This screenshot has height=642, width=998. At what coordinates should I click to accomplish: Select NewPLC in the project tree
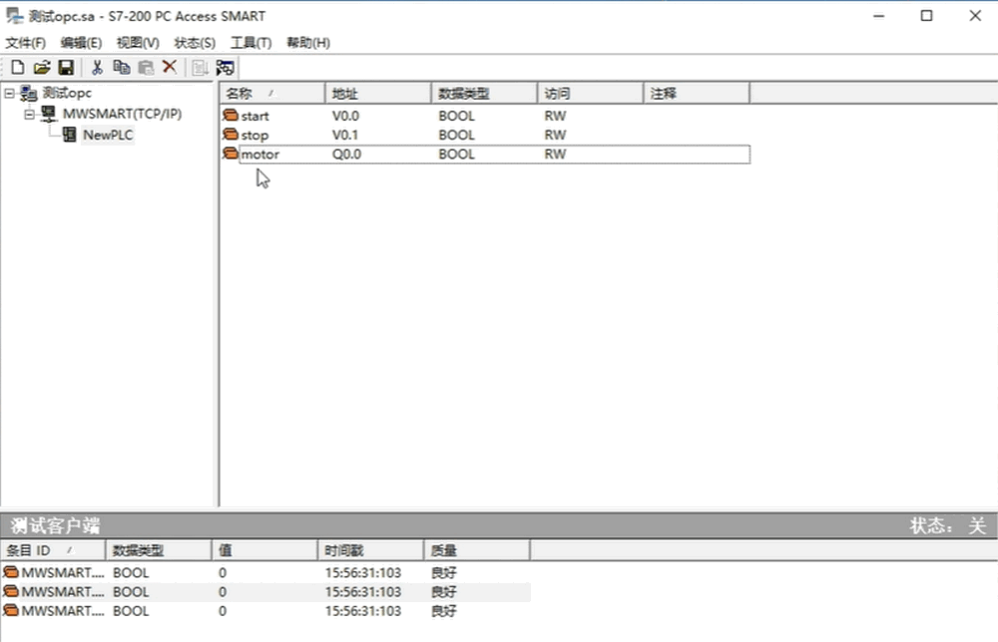click(108, 135)
